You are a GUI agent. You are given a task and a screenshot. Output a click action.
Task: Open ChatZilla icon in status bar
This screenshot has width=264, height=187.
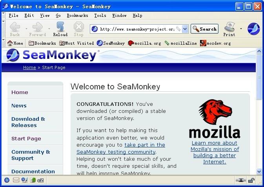point(40,180)
